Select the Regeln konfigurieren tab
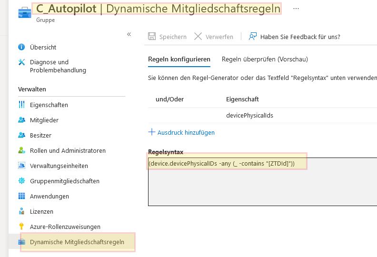The width and height of the screenshot is (377, 257). [179, 59]
